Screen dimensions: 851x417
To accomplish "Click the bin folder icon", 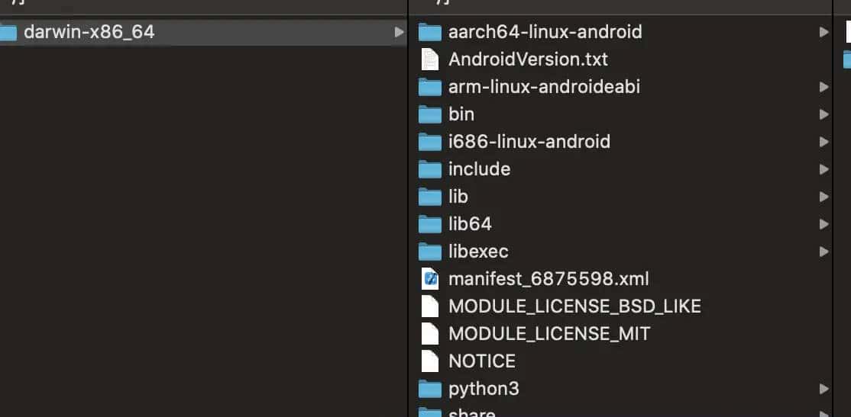I will [430, 115].
